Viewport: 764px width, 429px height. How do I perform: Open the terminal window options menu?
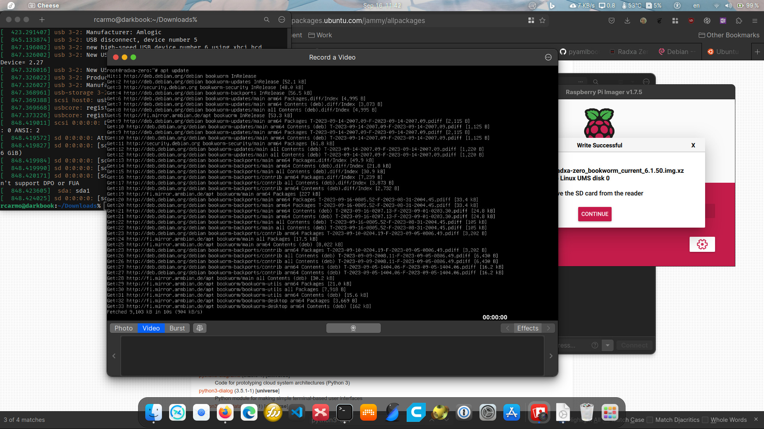click(282, 19)
